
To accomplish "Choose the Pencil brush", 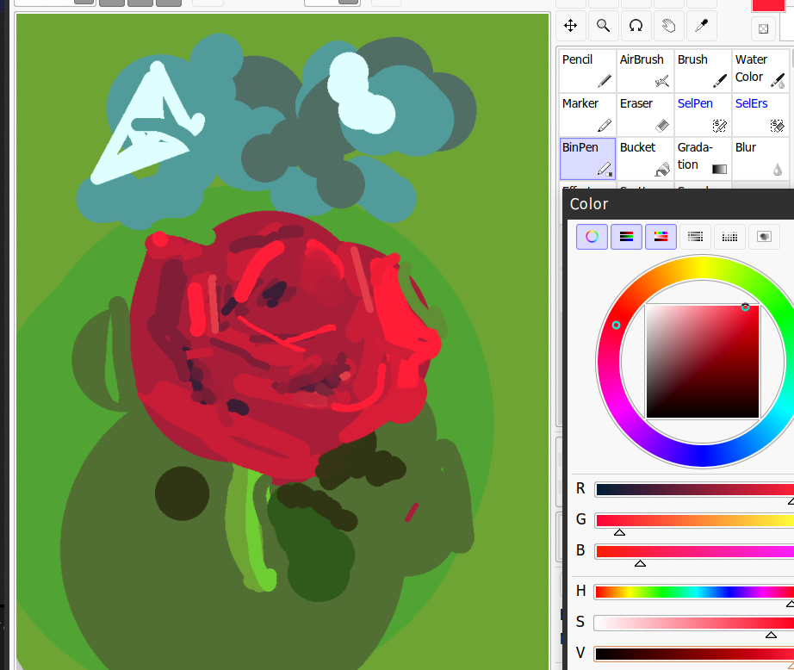I will click(588, 71).
